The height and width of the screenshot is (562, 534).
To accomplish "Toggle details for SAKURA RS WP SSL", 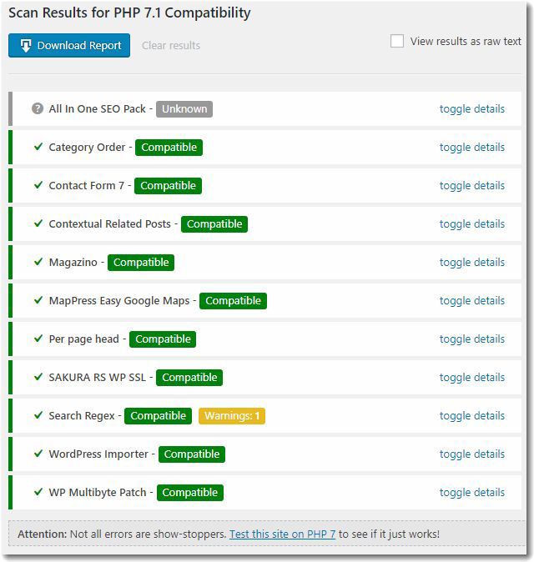I will point(472,378).
